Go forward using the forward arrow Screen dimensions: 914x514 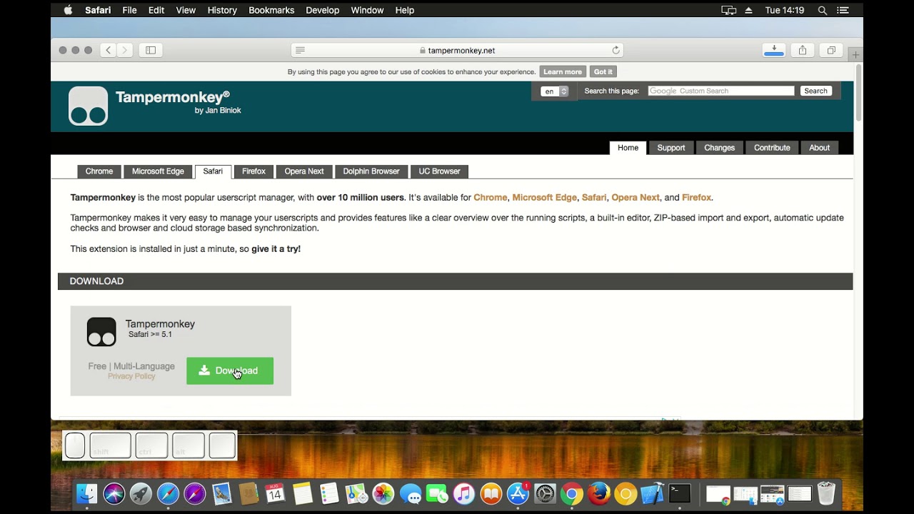(x=124, y=50)
